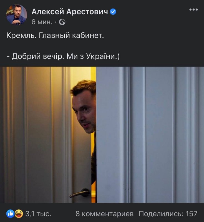Open the post options three-dot menu
This screenshot has height=222, width=204.
coord(193,10)
